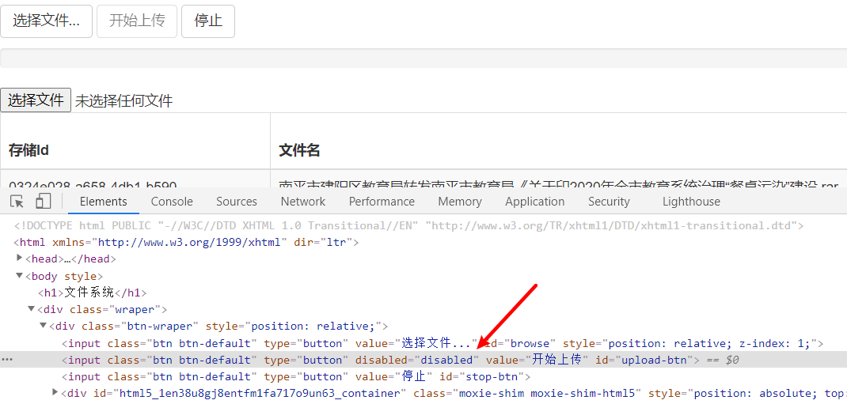The width and height of the screenshot is (847, 404).
Task: Collapse the body node in DOM tree
Action: [x=20, y=276]
